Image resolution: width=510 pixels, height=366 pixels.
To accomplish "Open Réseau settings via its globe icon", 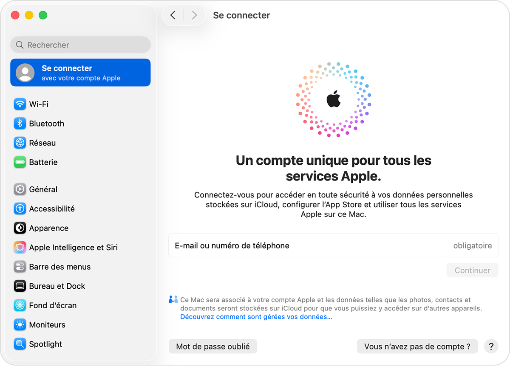I will [x=20, y=143].
